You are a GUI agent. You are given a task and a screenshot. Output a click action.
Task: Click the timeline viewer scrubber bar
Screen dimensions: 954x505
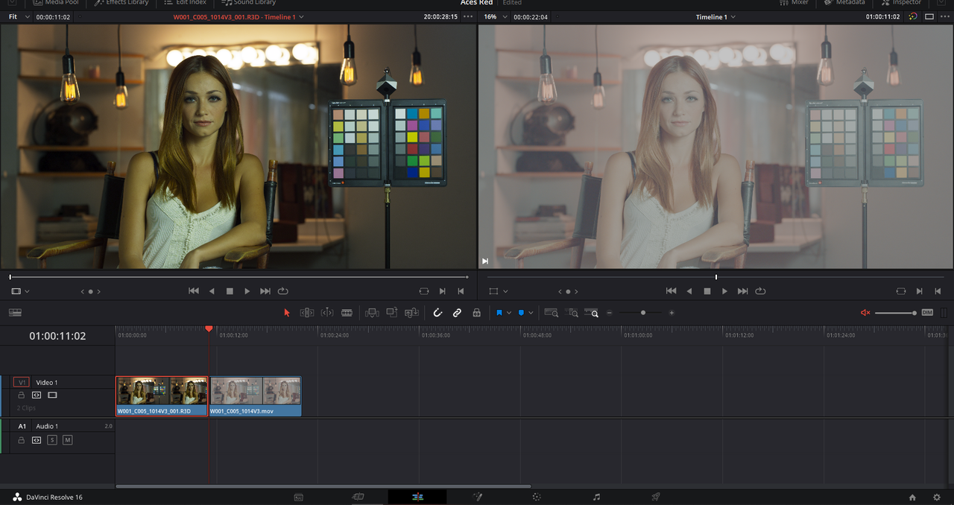click(x=715, y=277)
